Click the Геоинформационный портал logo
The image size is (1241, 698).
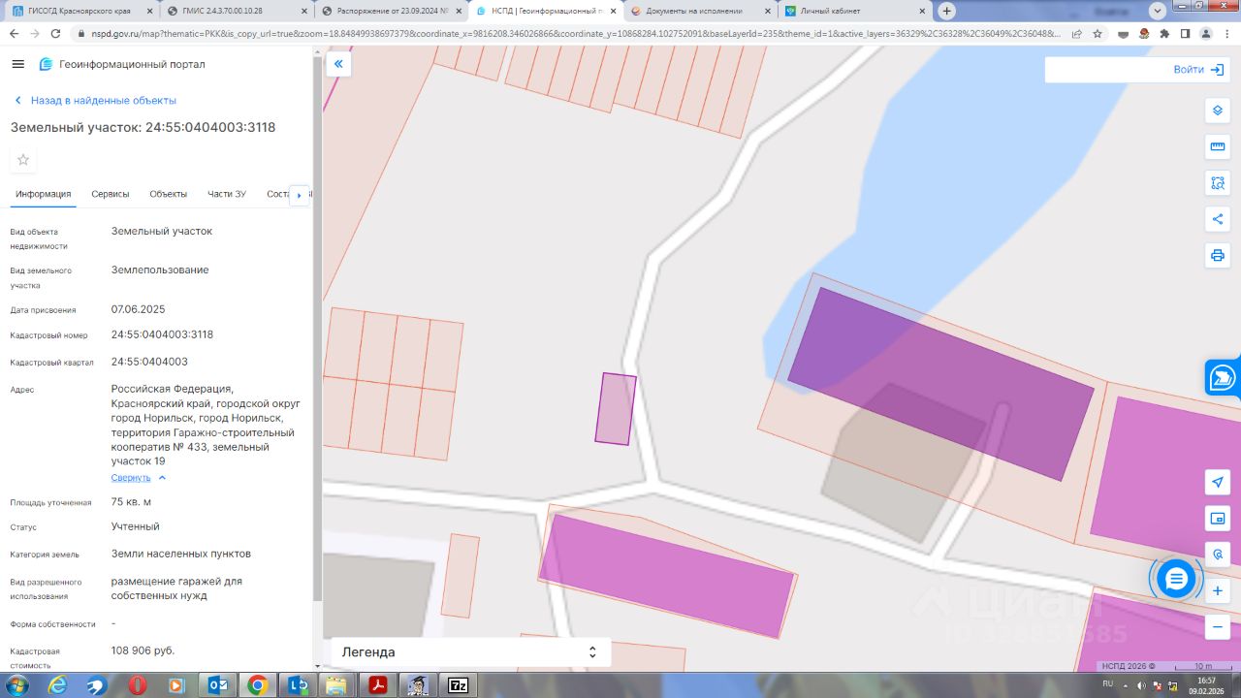(122, 64)
